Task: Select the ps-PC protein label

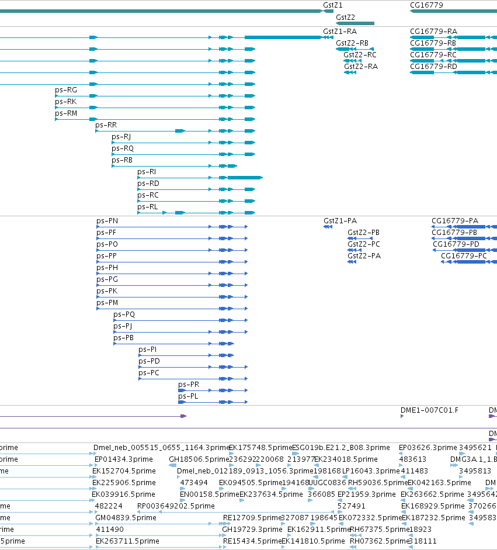Action: (149, 373)
